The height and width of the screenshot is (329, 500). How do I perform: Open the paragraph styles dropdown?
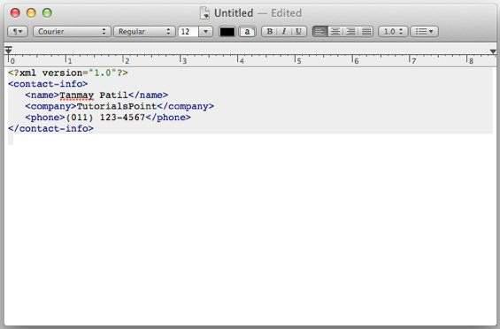click(x=18, y=32)
